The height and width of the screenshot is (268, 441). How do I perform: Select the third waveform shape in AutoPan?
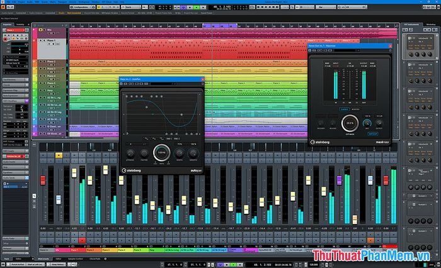click(162, 139)
